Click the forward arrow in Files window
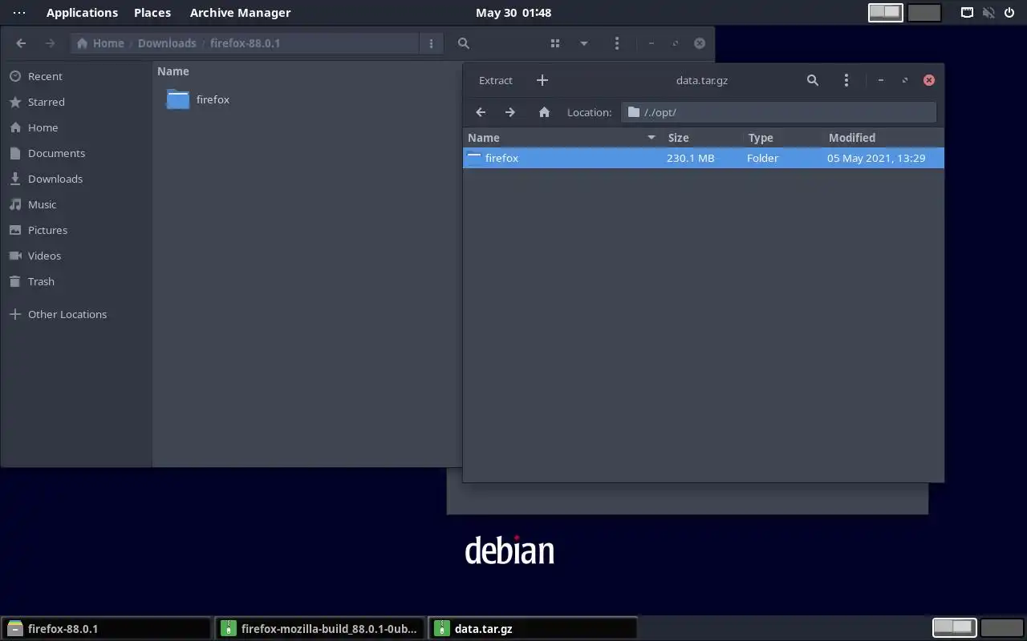The image size is (1027, 641). [51, 43]
